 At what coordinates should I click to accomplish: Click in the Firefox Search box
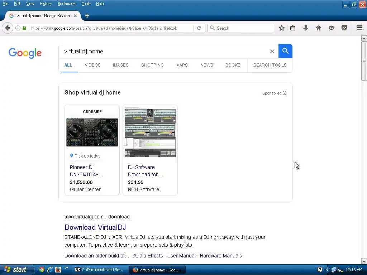coord(241,28)
